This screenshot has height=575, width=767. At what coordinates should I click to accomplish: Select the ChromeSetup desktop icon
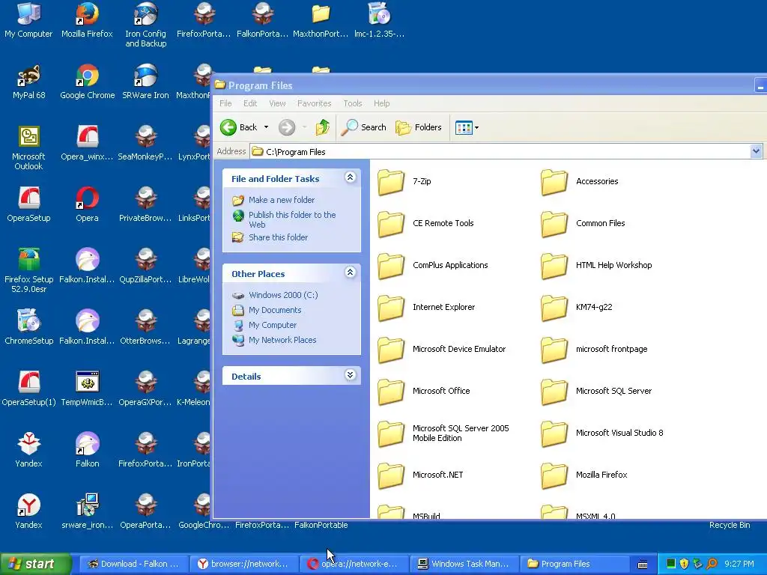[x=28, y=327]
